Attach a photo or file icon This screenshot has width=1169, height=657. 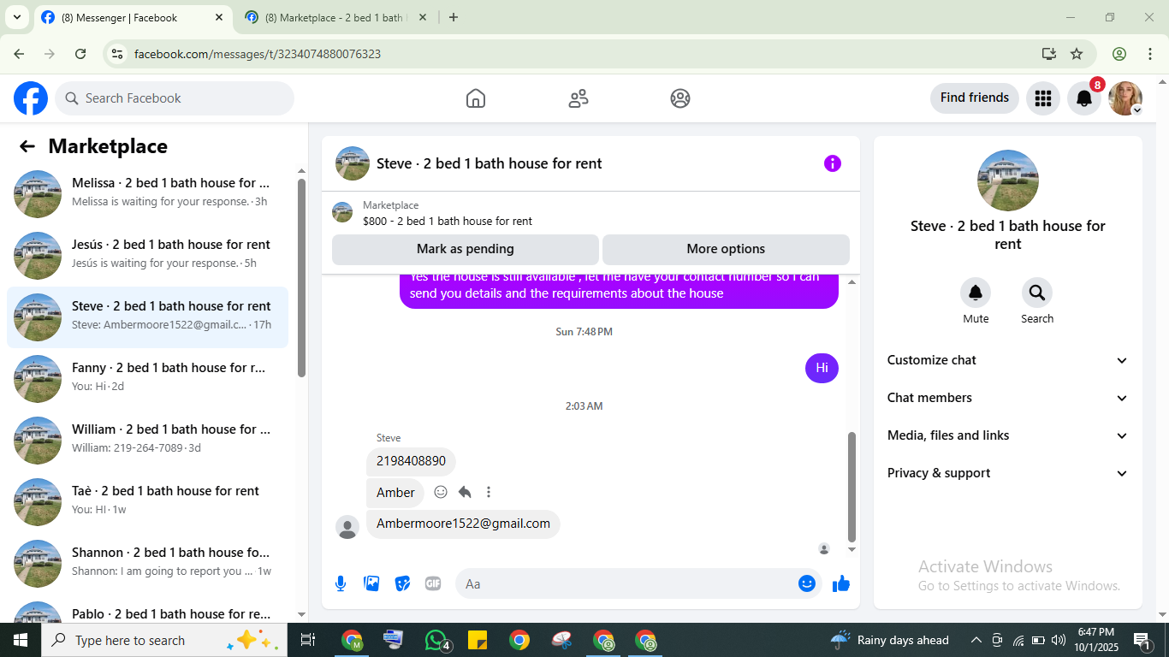click(371, 583)
